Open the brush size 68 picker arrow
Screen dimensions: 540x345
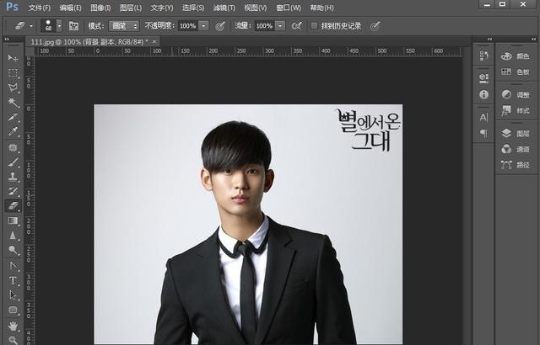pos(59,26)
